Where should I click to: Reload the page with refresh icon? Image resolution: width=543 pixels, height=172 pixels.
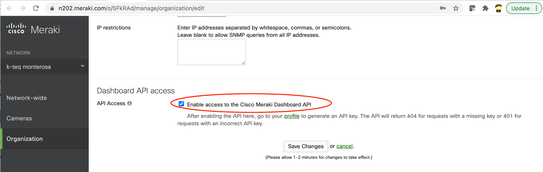tap(36, 8)
